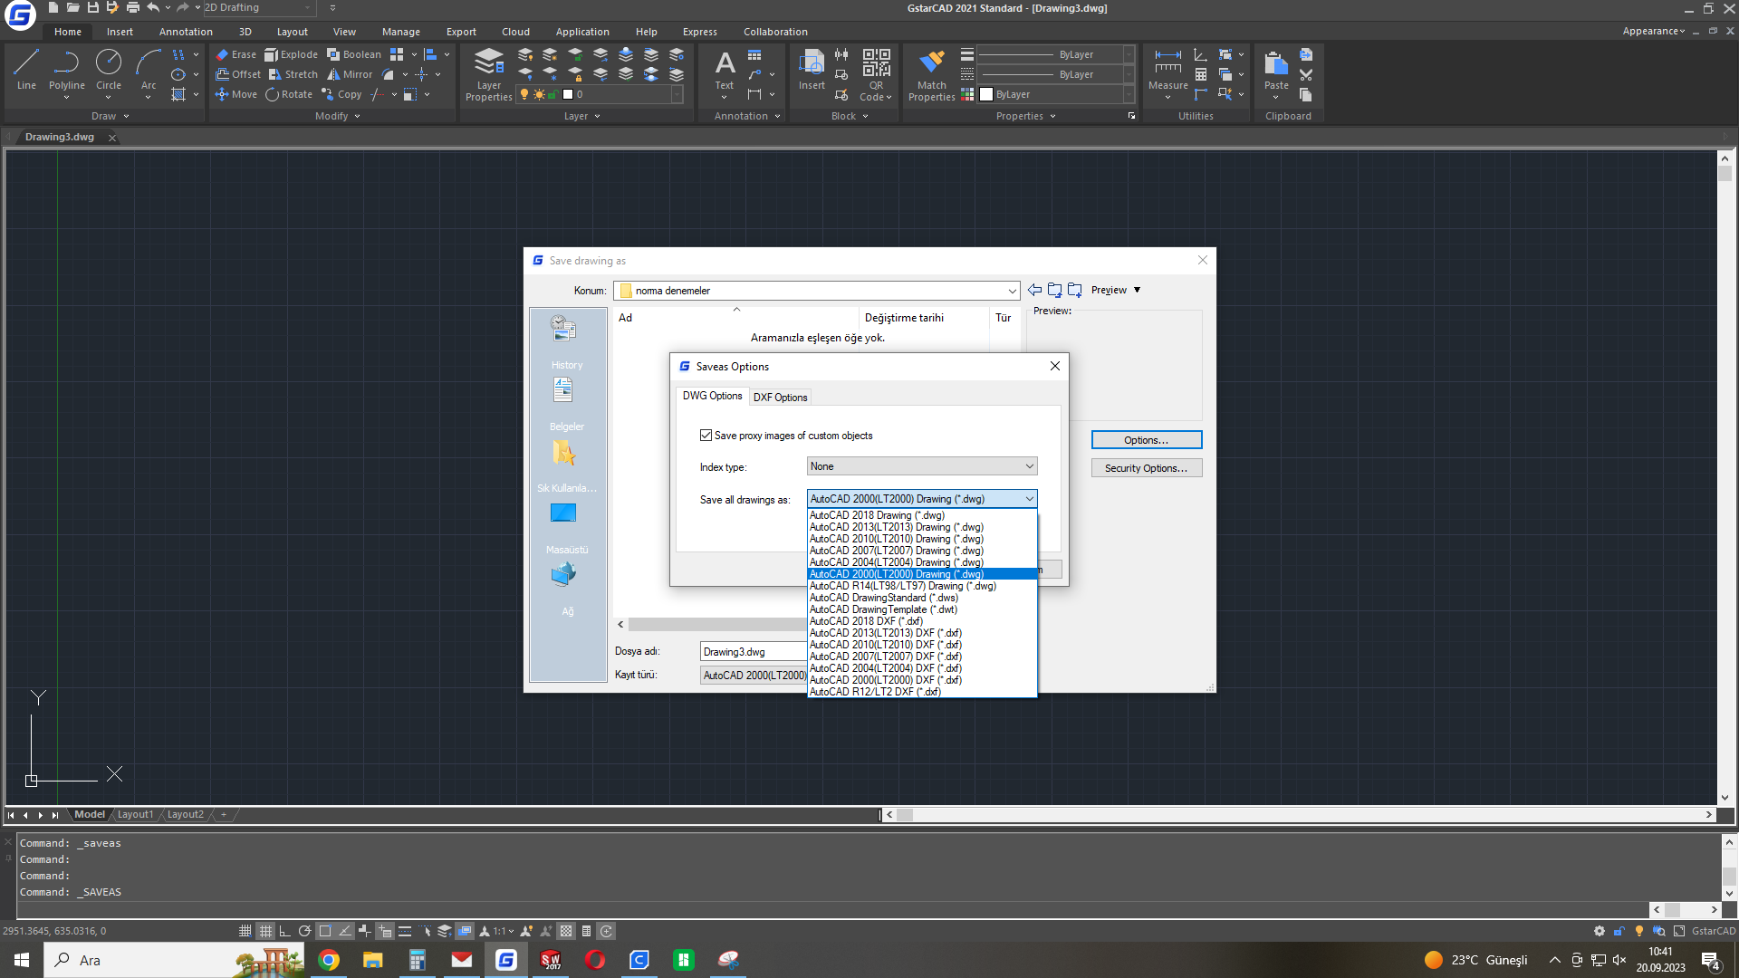
Task: Click the back arrow in Save dialog
Action: (x=1034, y=290)
